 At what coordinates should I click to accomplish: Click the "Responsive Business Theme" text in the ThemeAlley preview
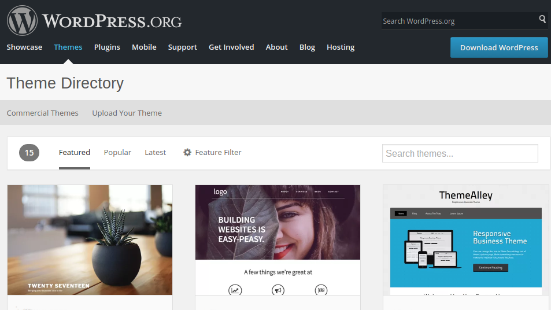pyautogui.click(x=500, y=237)
